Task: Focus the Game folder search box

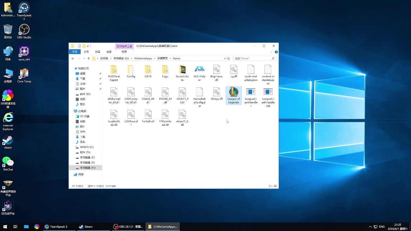Action: click(x=254, y=58)
